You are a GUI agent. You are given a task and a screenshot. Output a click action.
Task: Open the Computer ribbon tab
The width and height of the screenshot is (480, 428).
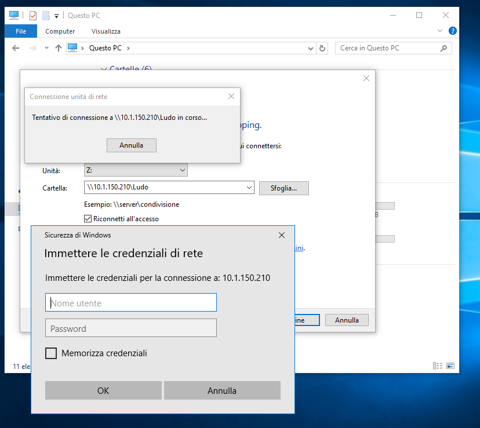tap(60, 31)
